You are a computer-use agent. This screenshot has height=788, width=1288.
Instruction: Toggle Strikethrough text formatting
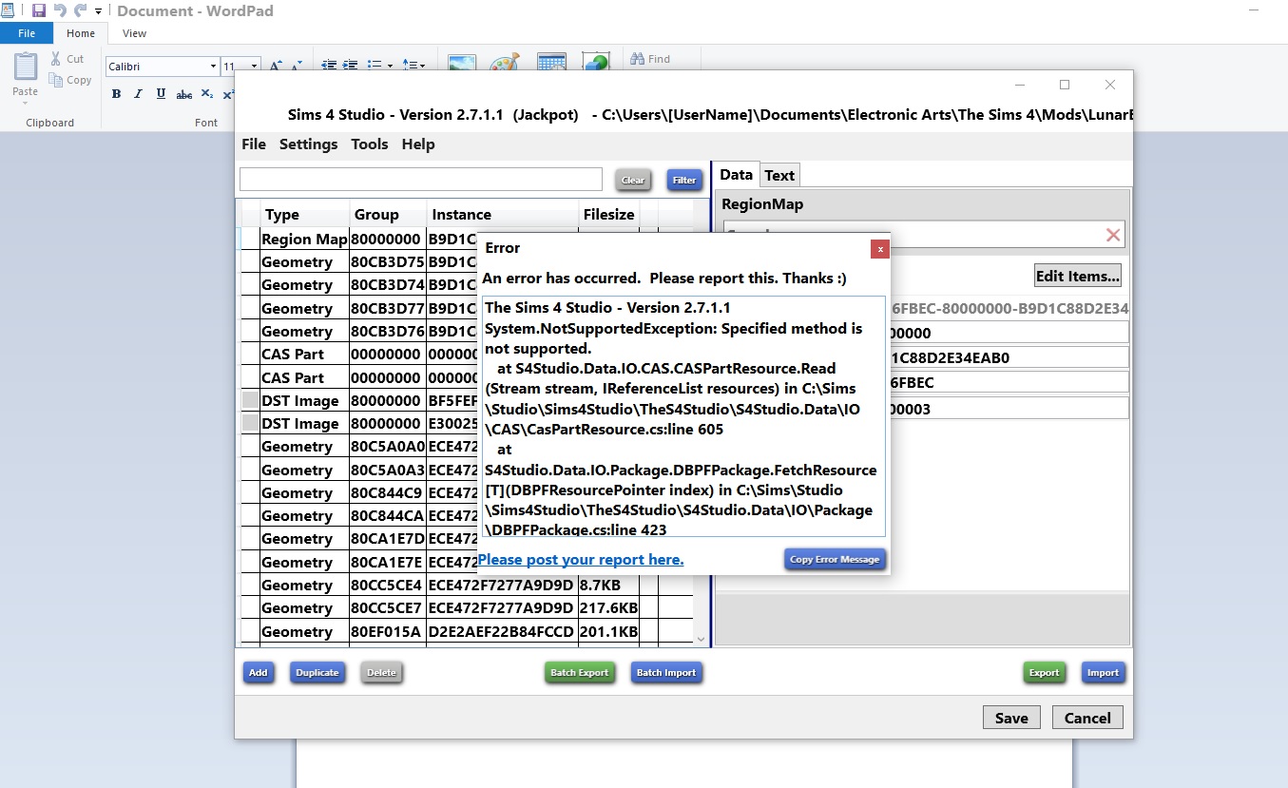pyautogui.click(x=184, y=94)
